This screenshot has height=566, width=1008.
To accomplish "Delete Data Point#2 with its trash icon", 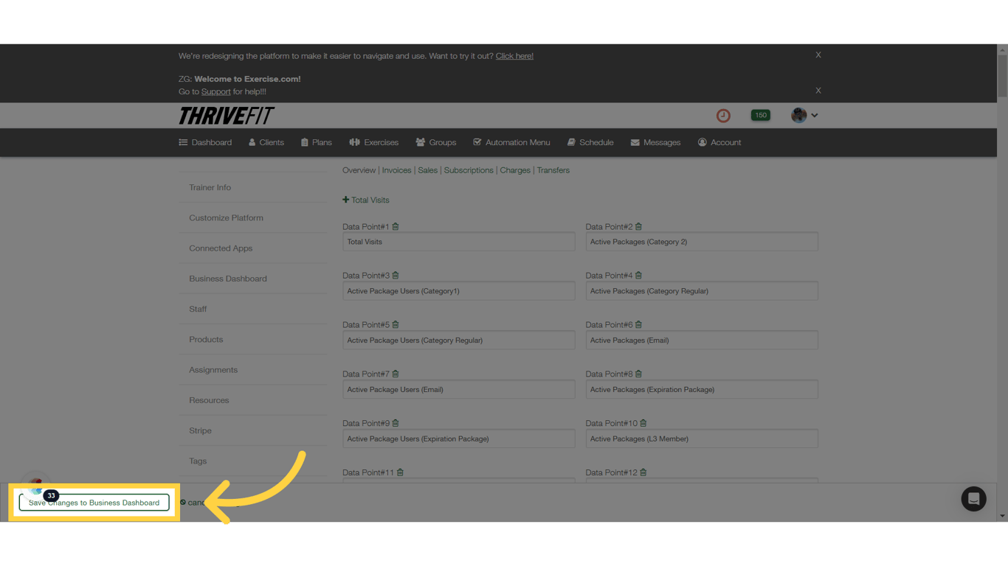I will coord(639,226).
